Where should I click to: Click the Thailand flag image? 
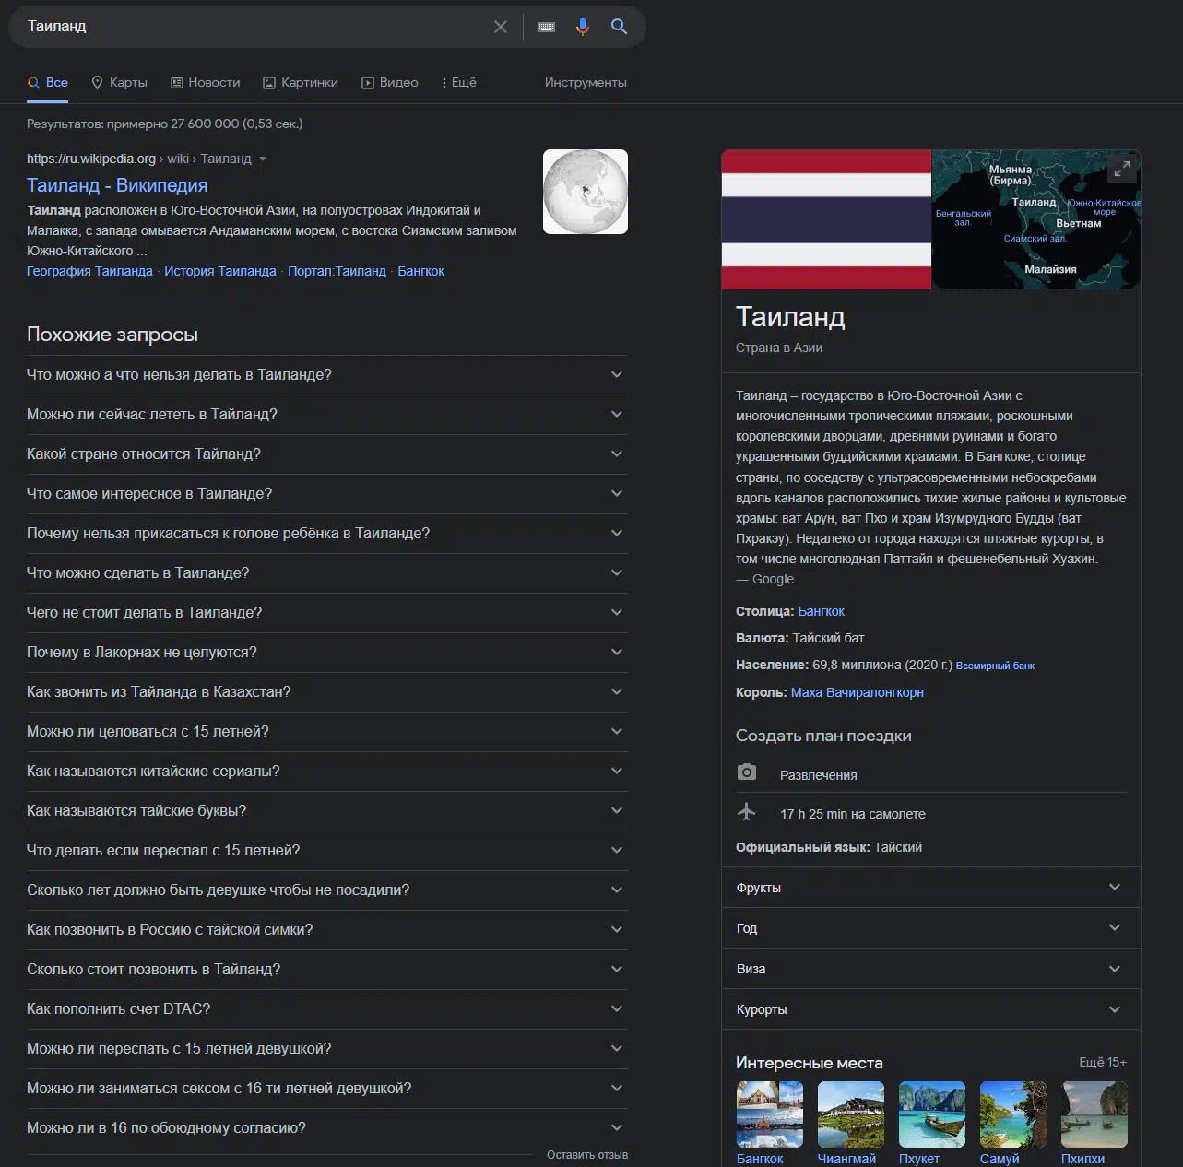click(x=826, y=219)
